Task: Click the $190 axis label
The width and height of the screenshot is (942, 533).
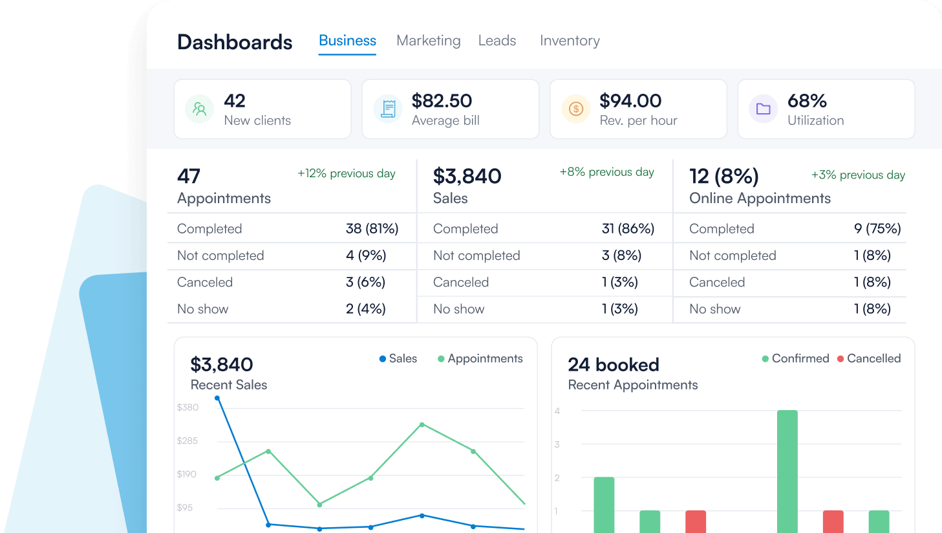Action: [187, 474]
